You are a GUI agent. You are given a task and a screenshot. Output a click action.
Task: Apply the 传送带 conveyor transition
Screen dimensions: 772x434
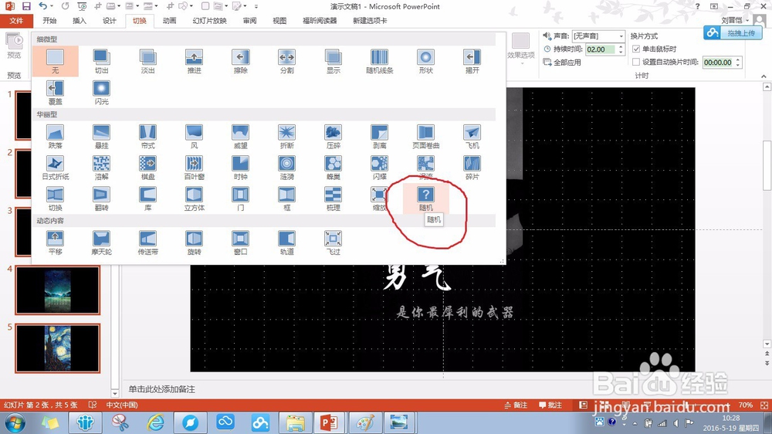pos(147,242)
